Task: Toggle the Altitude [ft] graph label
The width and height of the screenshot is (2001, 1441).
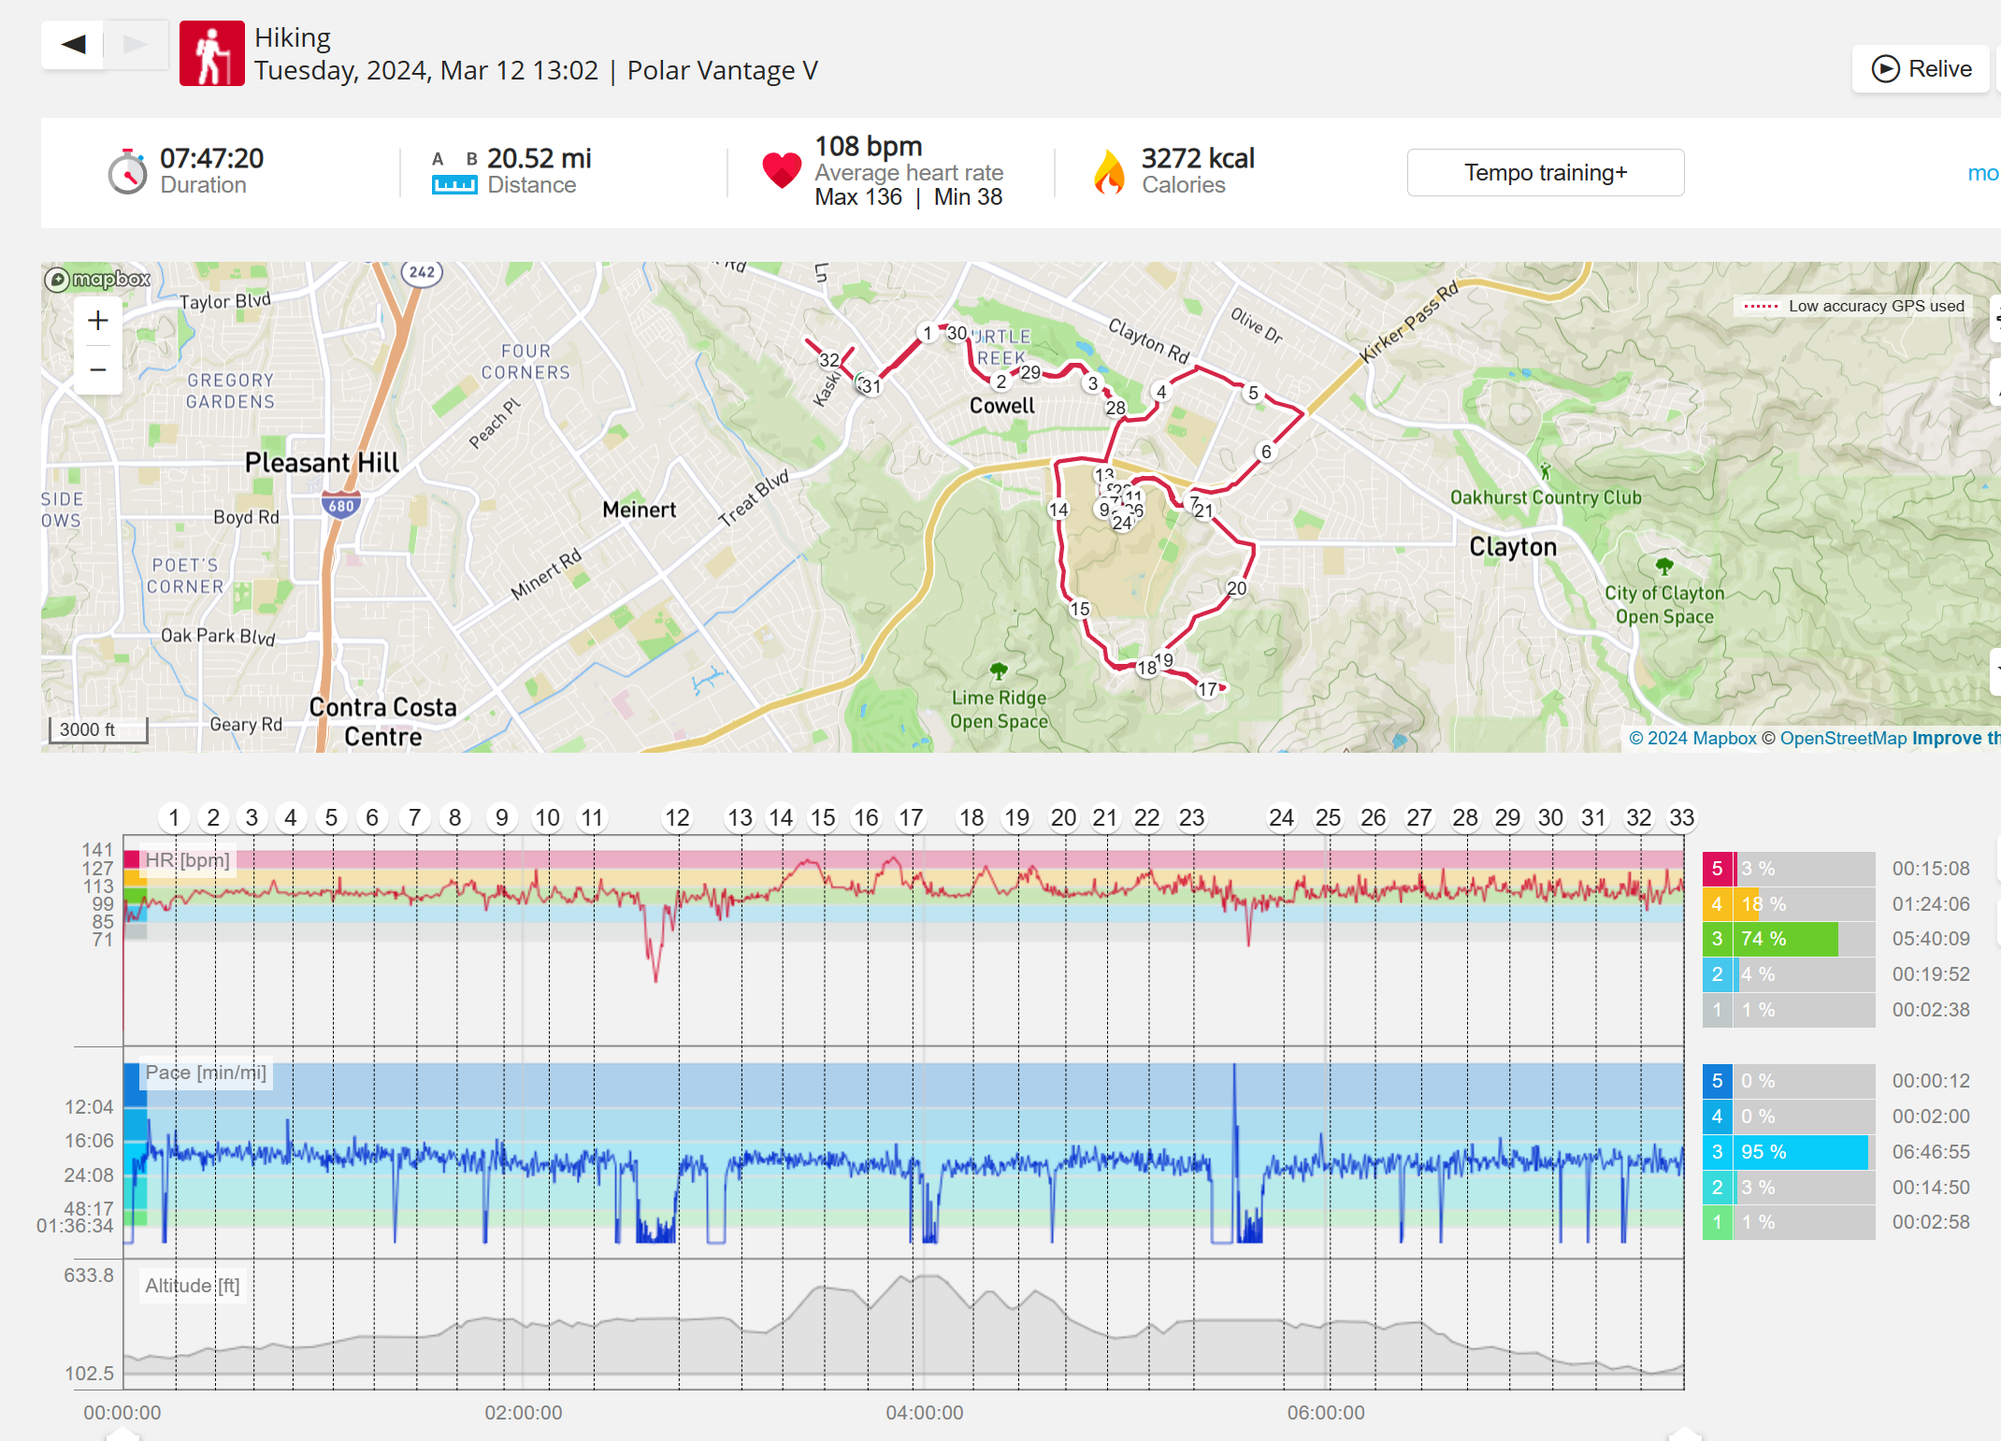Action: pyautogui.click(x=192, y=1286)
